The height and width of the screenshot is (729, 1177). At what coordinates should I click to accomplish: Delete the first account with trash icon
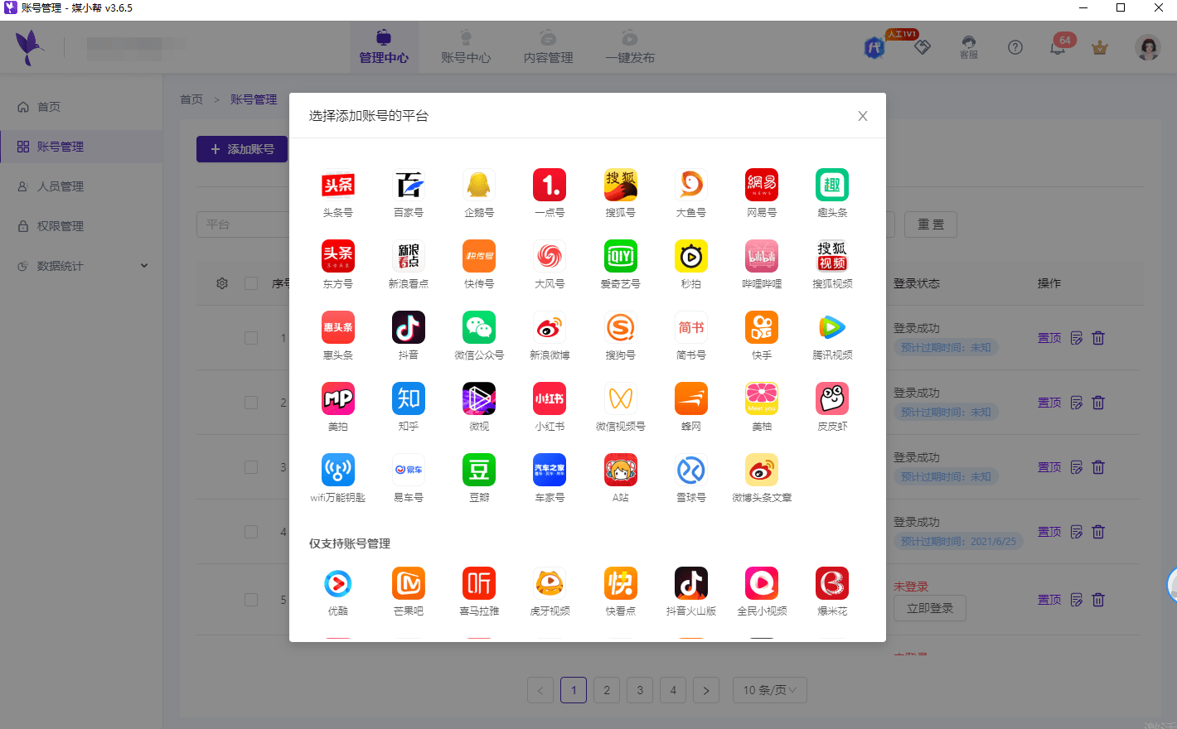click(x=1098, y=338)
